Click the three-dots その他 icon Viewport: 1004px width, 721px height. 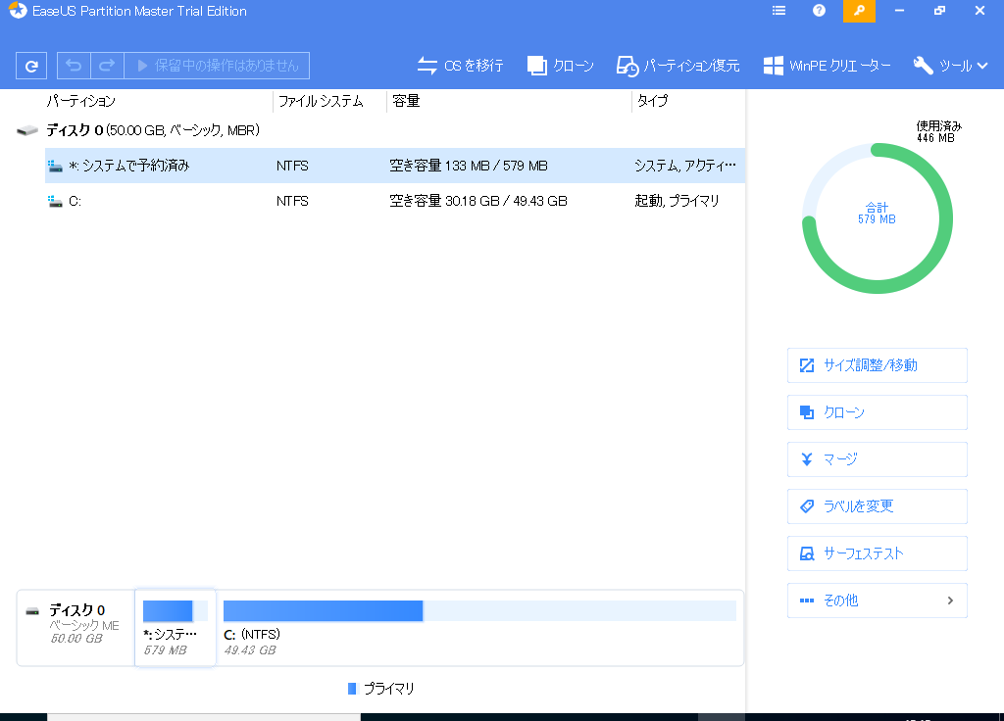[807, 601]
